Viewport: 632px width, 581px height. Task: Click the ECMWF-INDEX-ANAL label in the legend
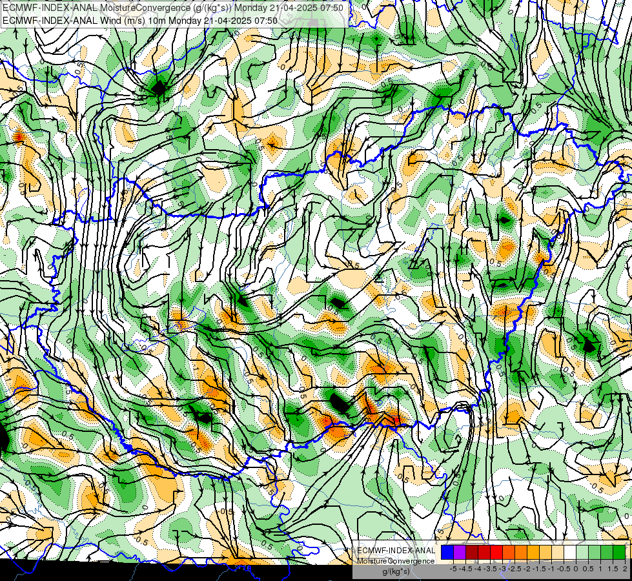click(396, 551)
